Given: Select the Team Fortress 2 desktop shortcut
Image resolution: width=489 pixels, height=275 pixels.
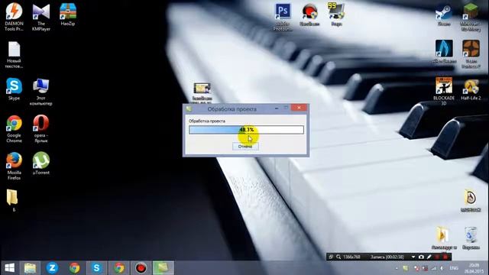Looking at the screenshot, I should coord(471,54).
